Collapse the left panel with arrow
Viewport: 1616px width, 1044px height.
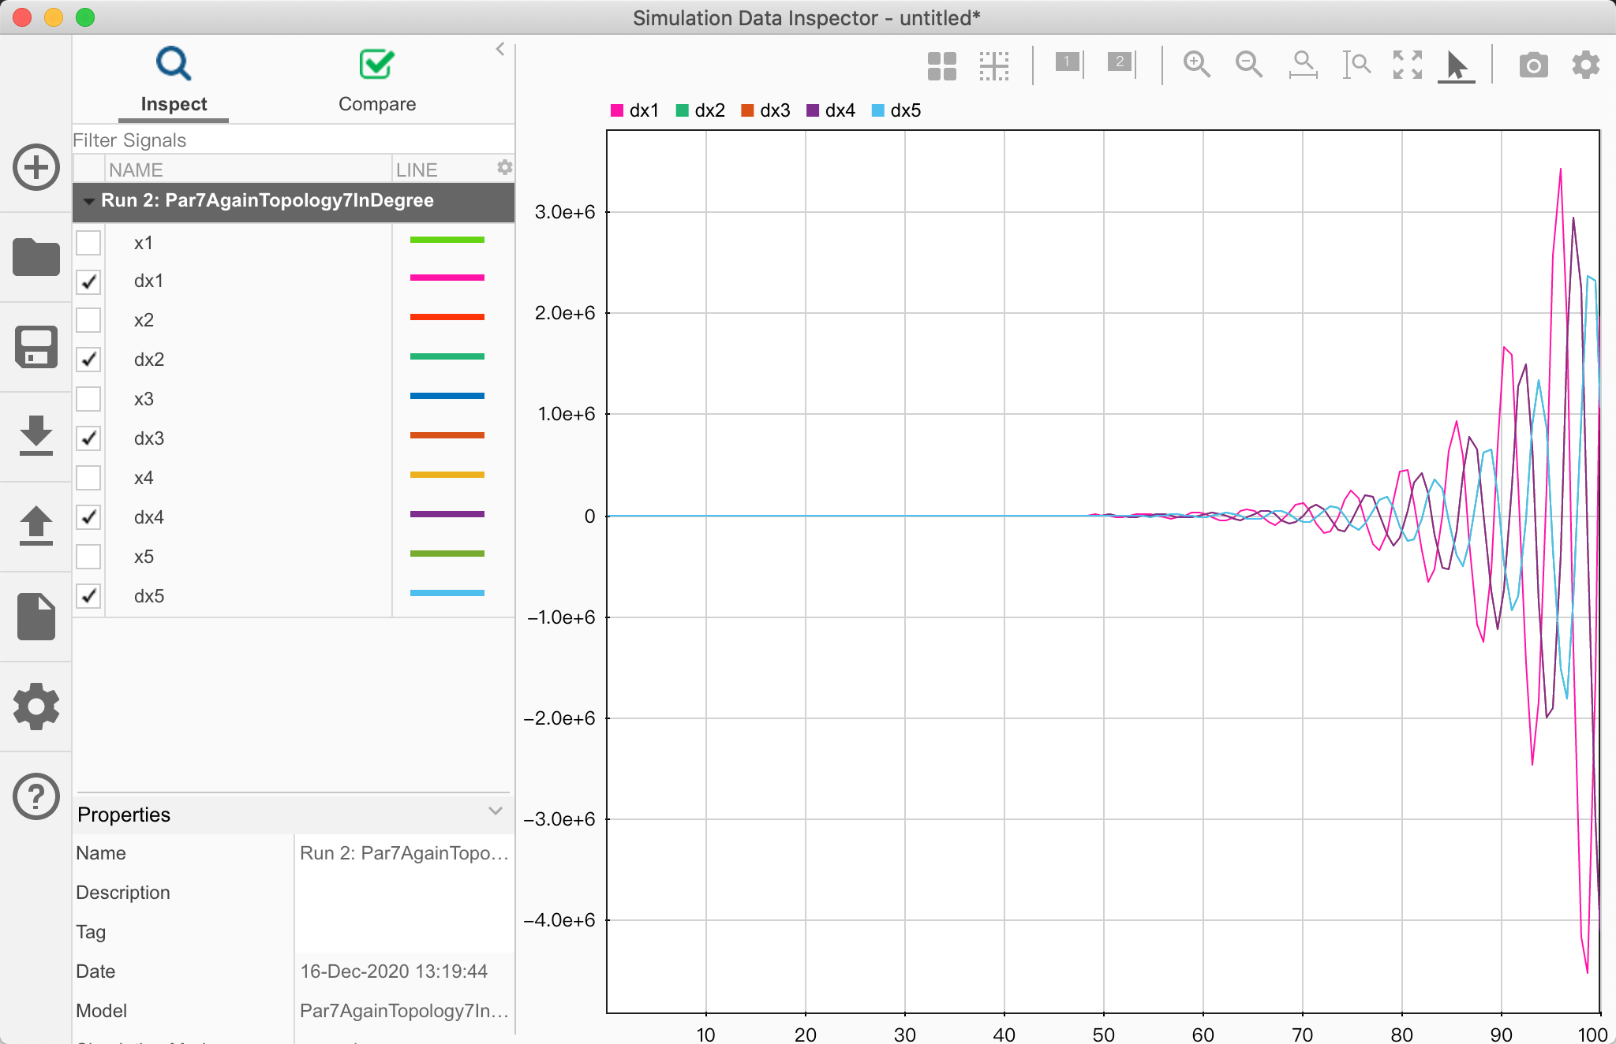[x=499, y=49]
